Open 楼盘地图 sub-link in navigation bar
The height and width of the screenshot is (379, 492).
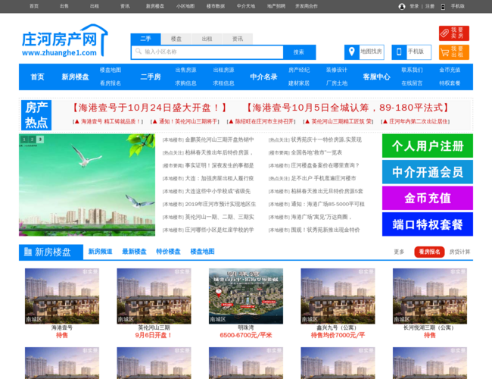click(x=111, y=70)
